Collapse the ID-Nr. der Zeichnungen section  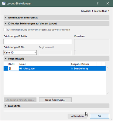click(x=56, y=24)
